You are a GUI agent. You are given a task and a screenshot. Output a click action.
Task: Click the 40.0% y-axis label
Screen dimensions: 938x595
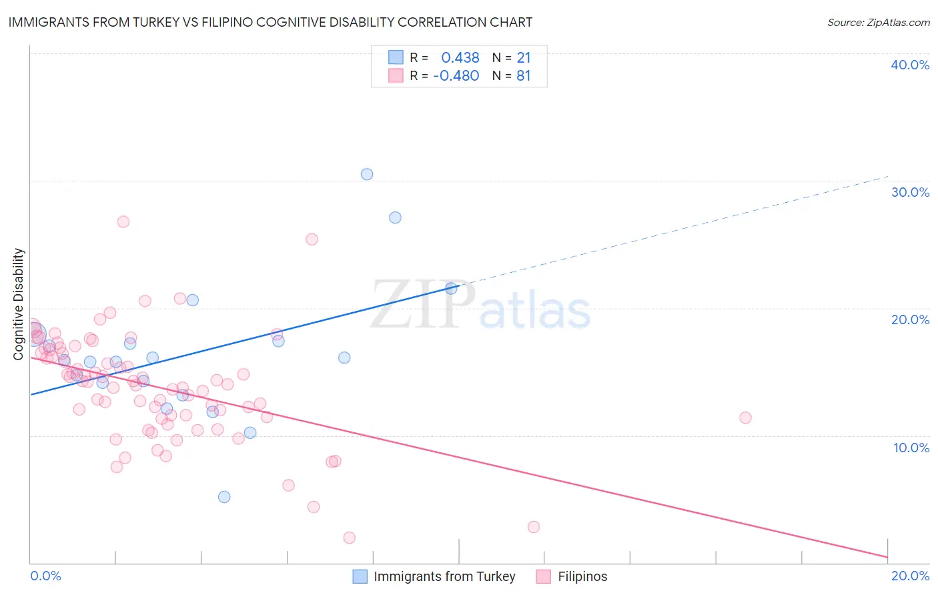point(910,65)
